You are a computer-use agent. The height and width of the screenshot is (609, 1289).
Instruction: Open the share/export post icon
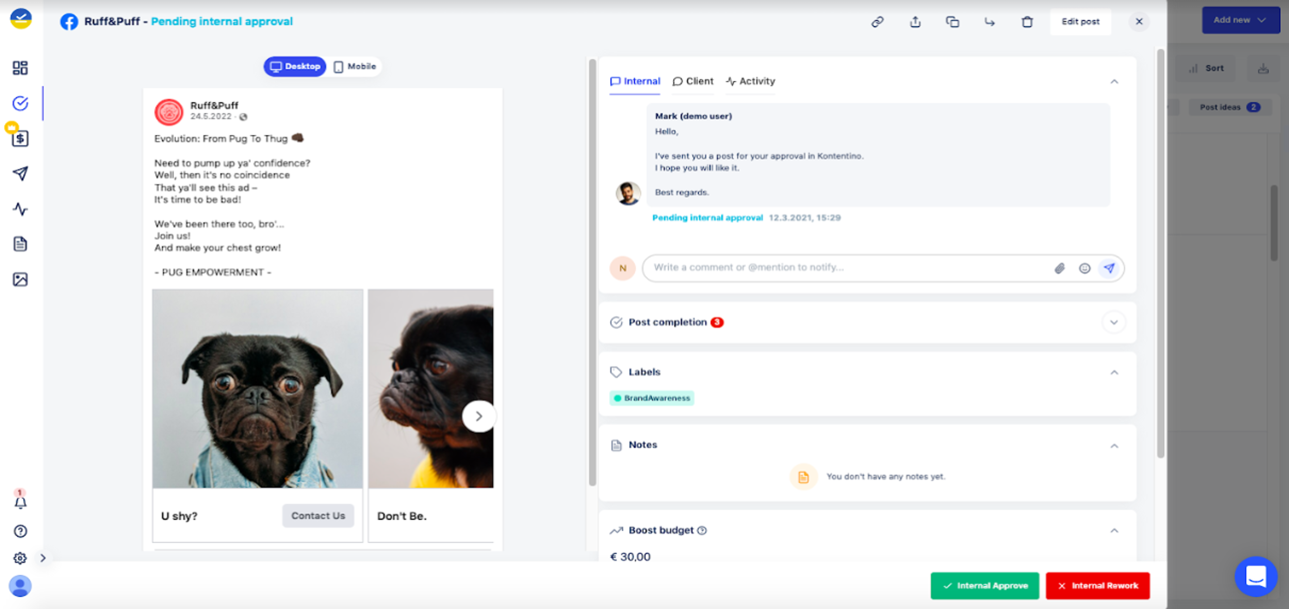(x=915, y=21)
